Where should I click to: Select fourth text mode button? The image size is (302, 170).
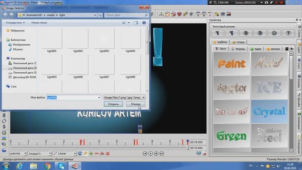(260, 33)
